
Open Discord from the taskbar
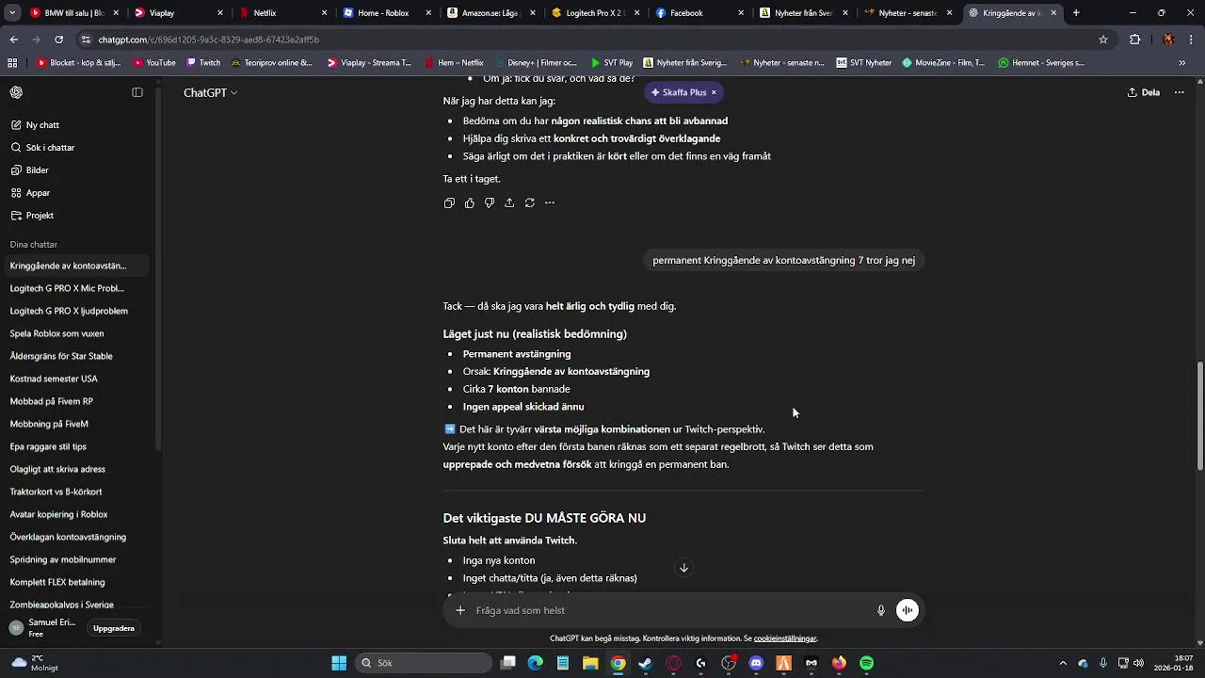click(756, 663)
